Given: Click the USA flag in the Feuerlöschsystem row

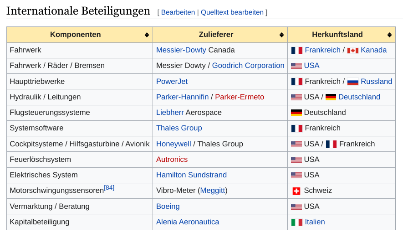Looking at the screenshot, I should [296, 160].
